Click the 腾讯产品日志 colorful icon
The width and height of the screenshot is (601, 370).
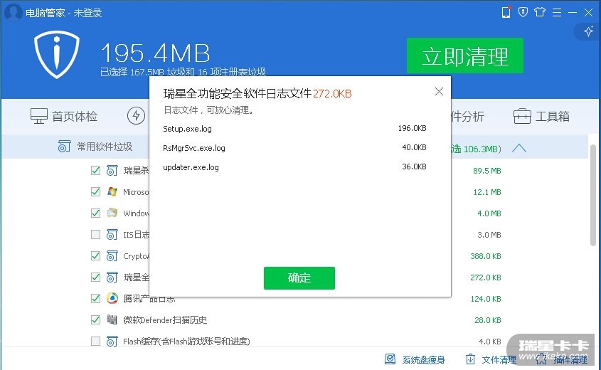tap(112, 298)
